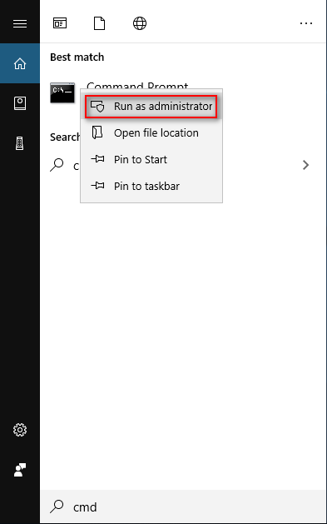Viewport: 327px width, 524px height.
Task: Click the magnifier icon in search box
Action: coord(57,507)
